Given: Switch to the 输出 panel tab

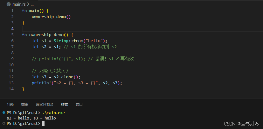Looking at the screenshot, I should (25, 105).
